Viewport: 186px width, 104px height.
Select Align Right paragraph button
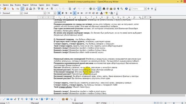coord(78,13)
